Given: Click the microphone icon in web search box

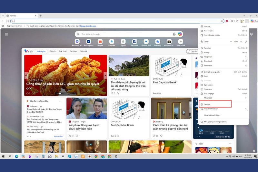Looking at the screenshot, I should coord(174,34).
